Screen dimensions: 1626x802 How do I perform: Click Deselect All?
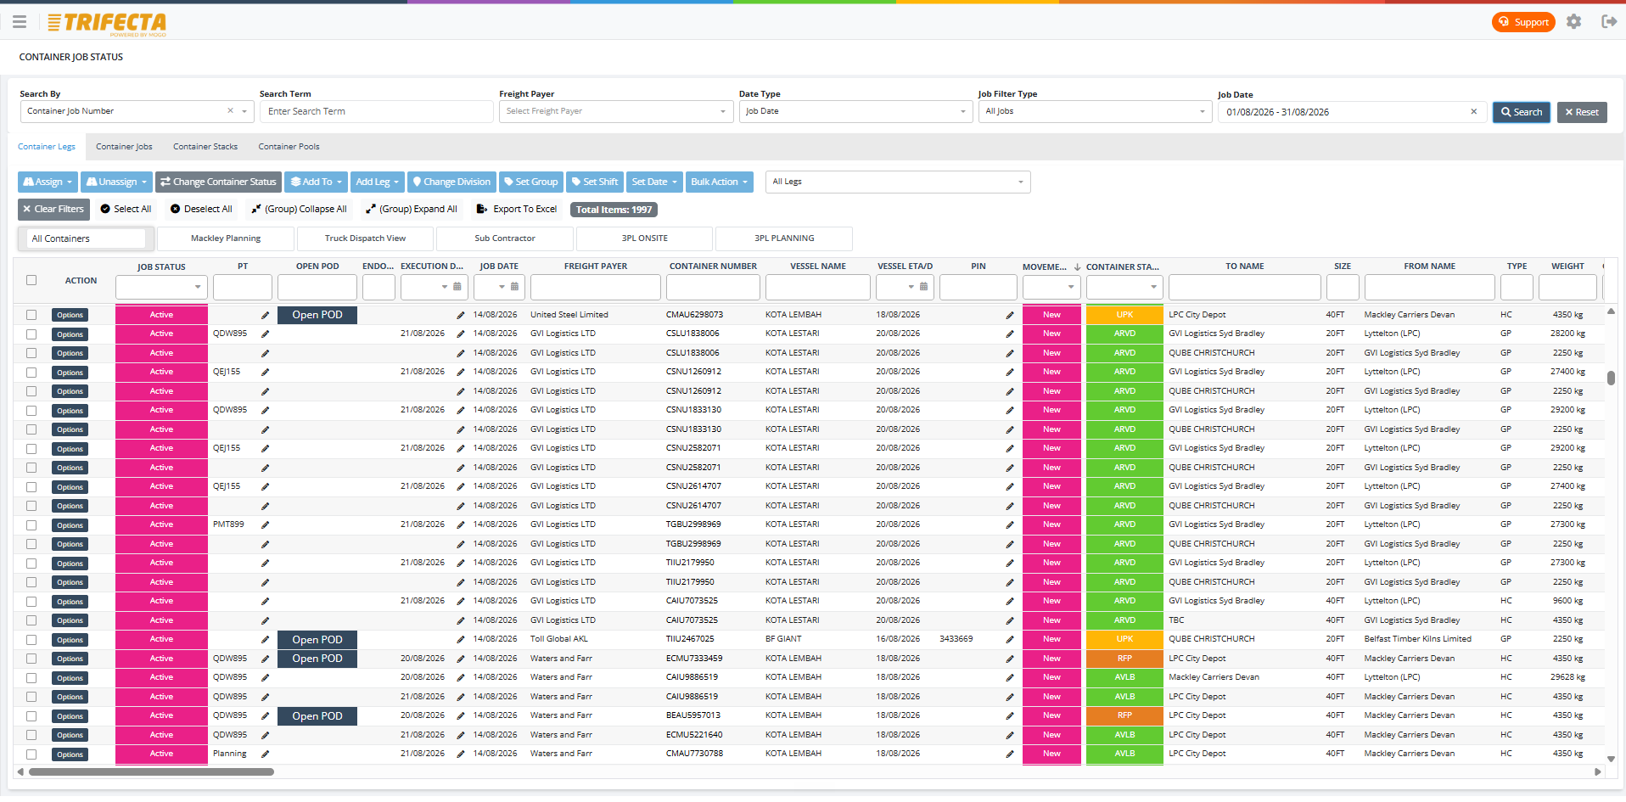coord(201,209)
